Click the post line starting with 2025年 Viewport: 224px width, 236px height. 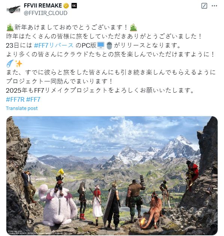[x=100, y=90]
